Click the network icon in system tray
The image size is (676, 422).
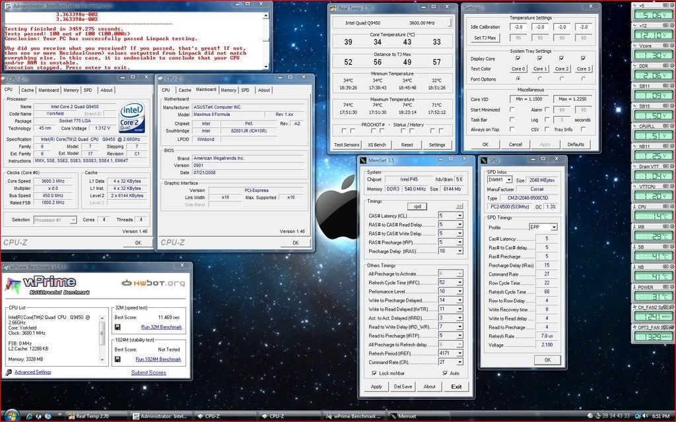point(637,416)
